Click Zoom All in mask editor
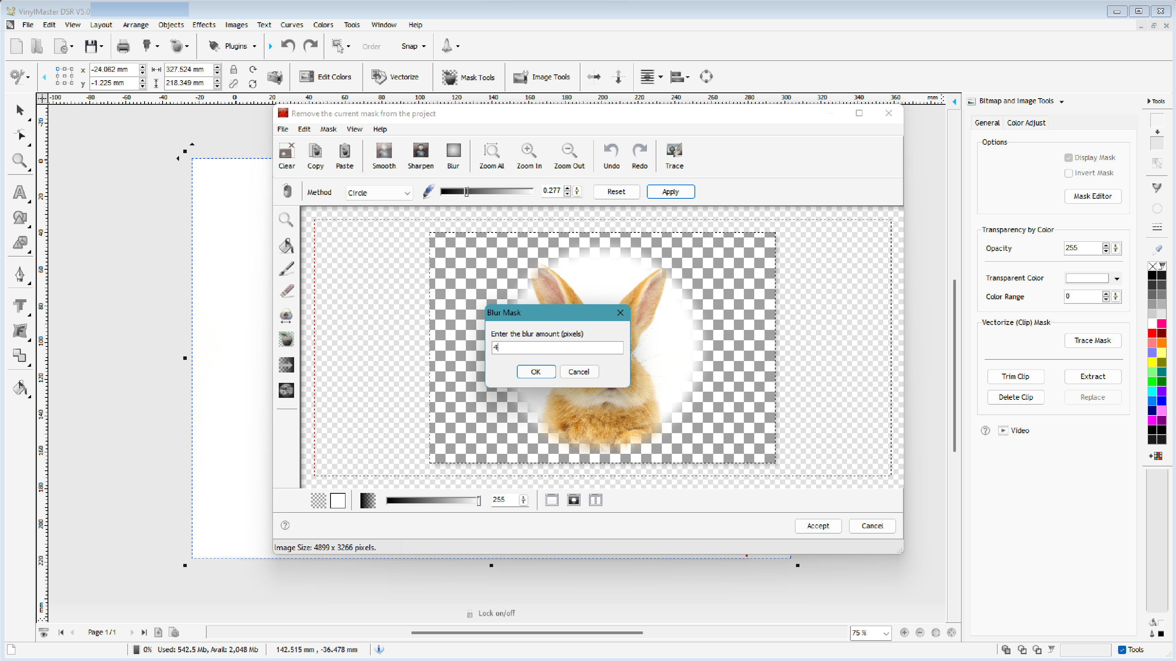1176x661 pixels. 491,156
